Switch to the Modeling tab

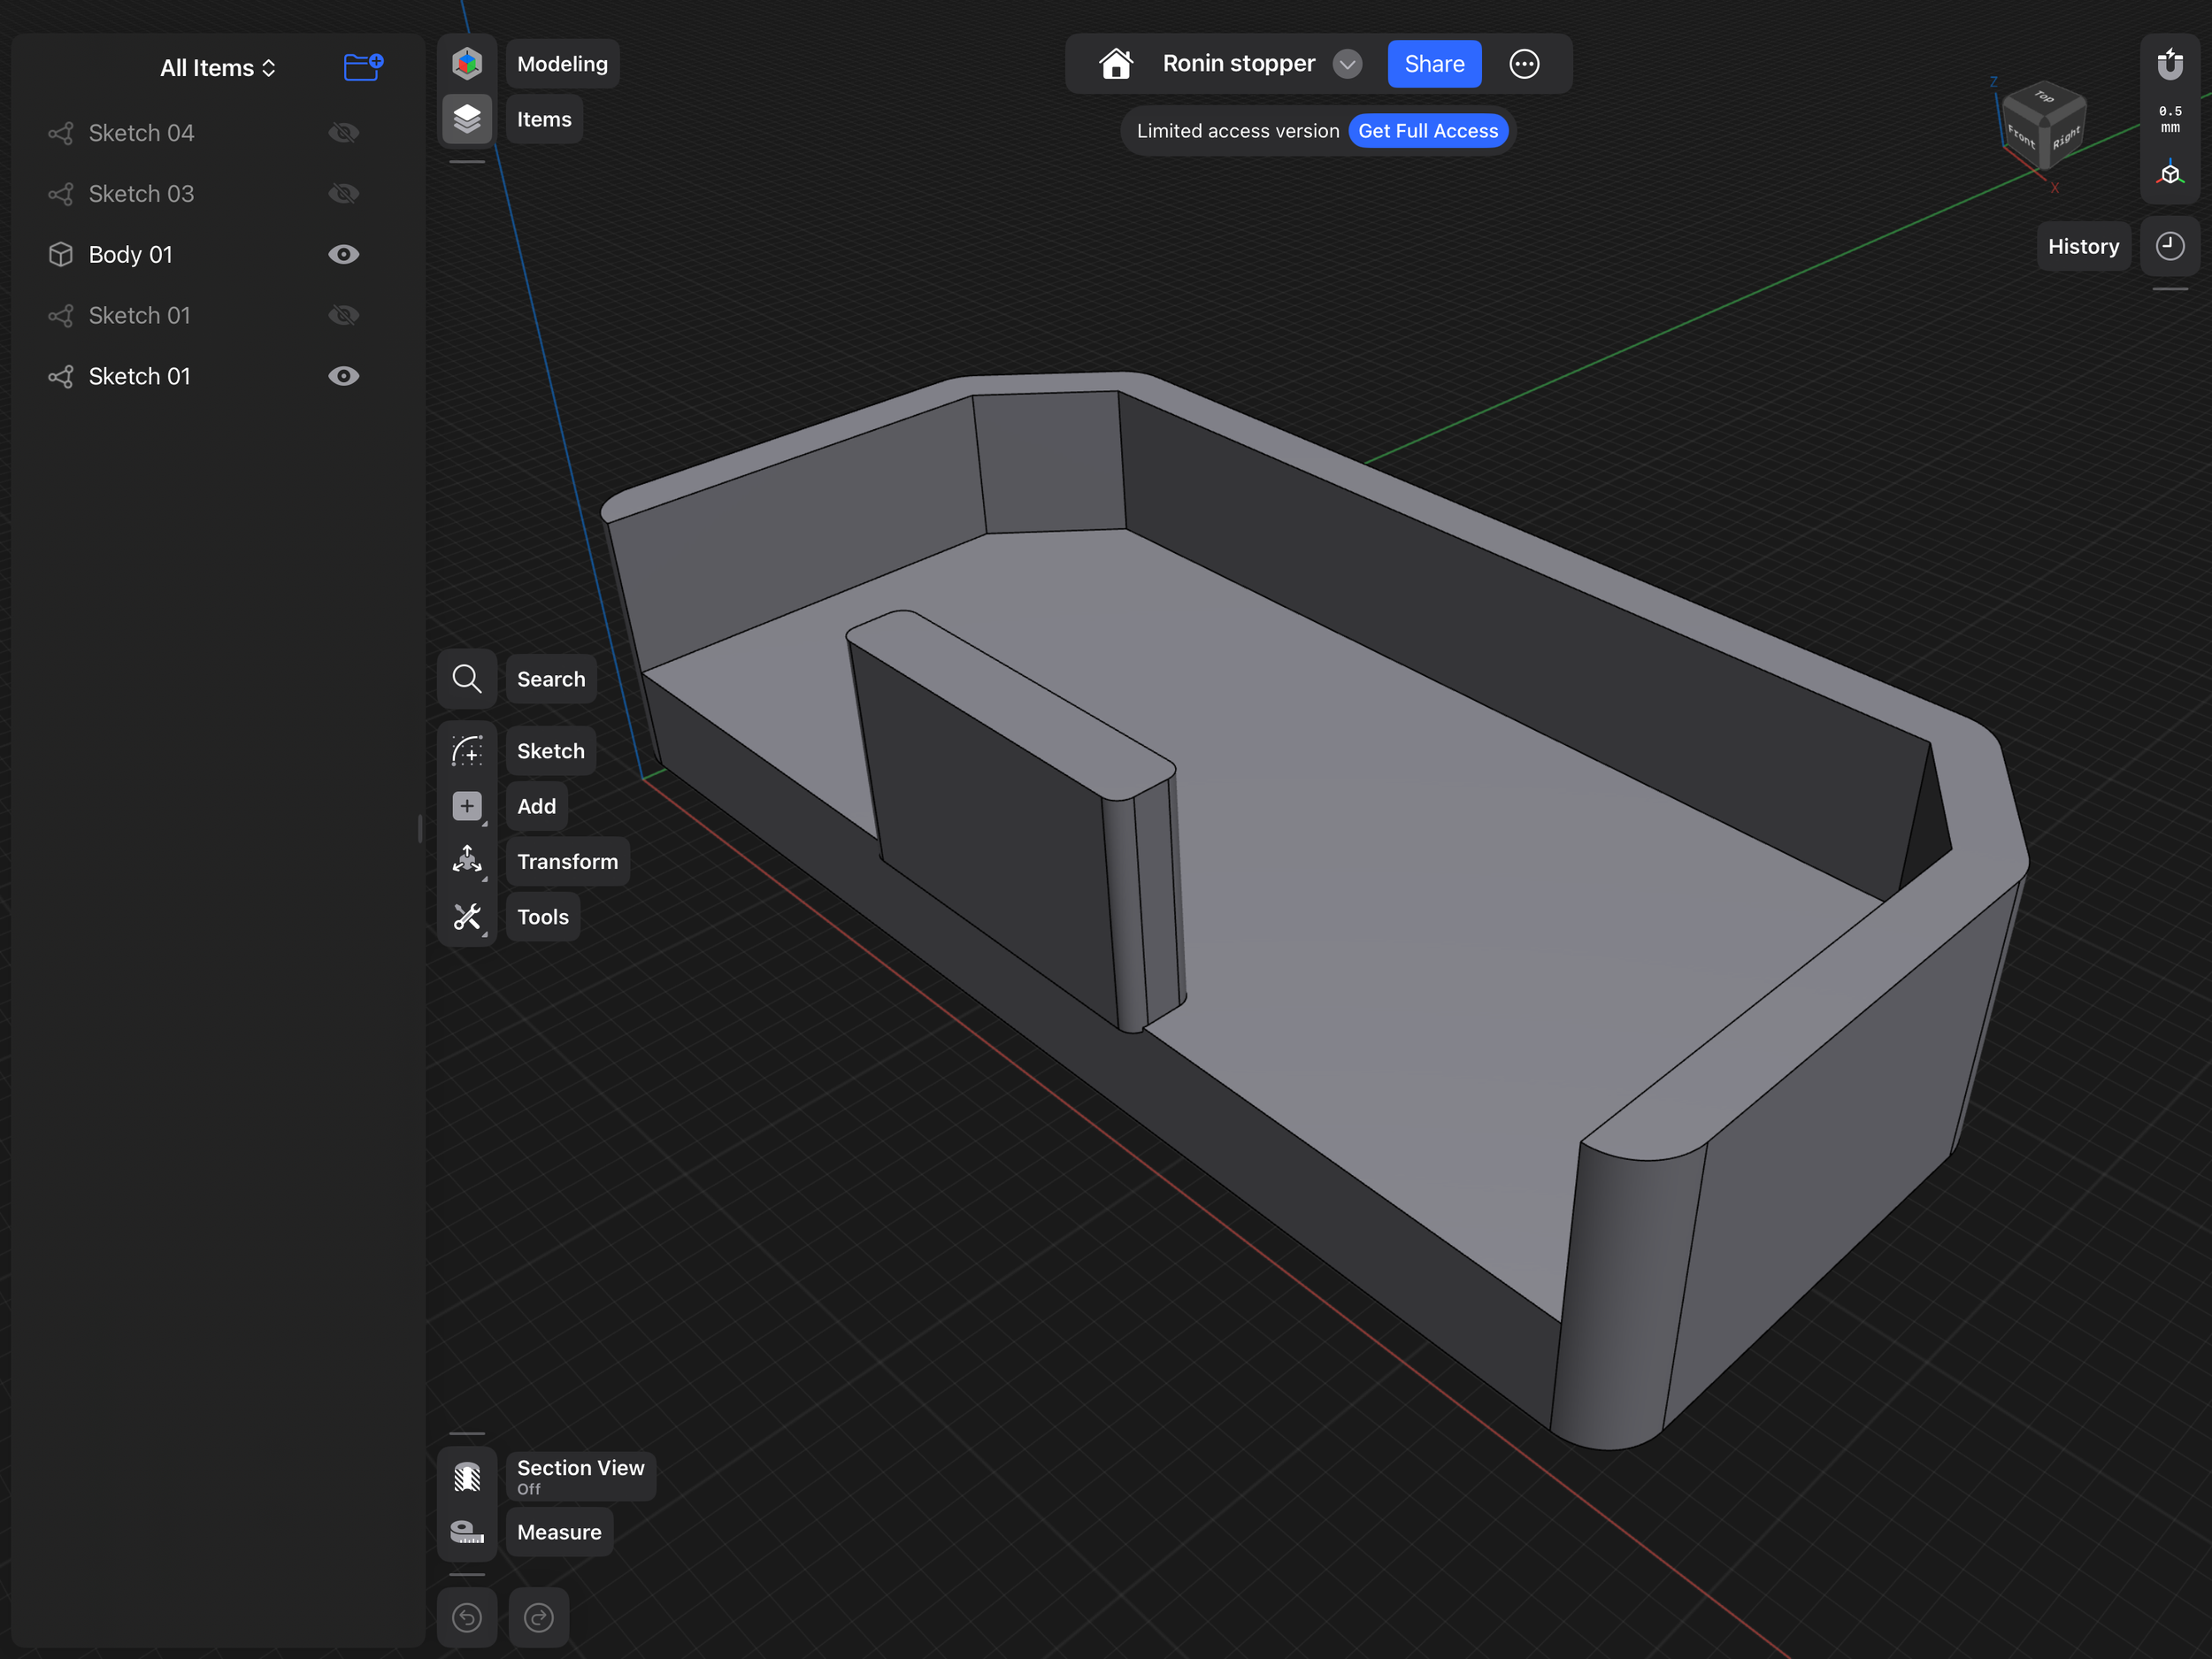[x=562, y=63]
